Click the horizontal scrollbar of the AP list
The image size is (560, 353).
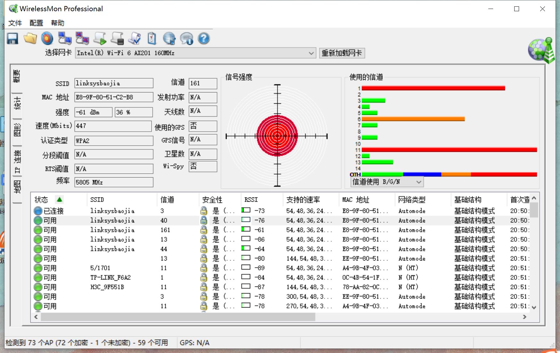tap(178, 317)
